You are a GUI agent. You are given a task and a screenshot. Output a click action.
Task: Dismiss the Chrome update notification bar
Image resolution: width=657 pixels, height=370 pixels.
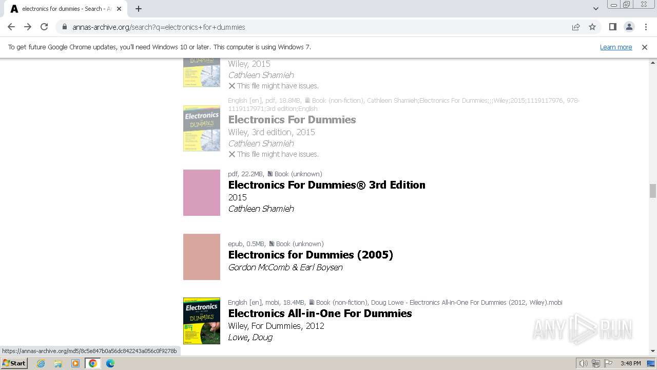645,47
